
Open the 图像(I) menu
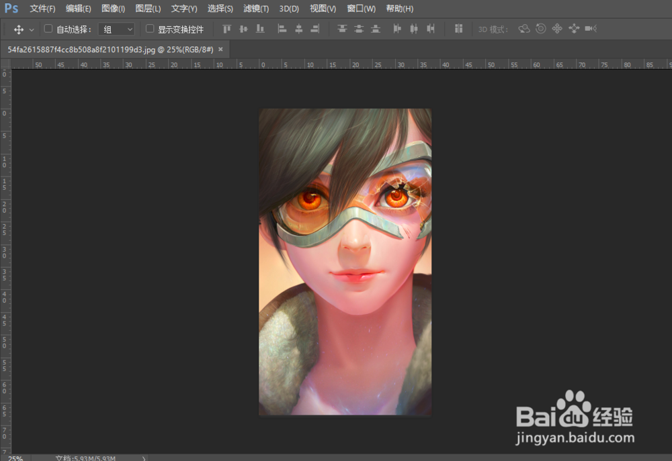[x=113, y=9]
